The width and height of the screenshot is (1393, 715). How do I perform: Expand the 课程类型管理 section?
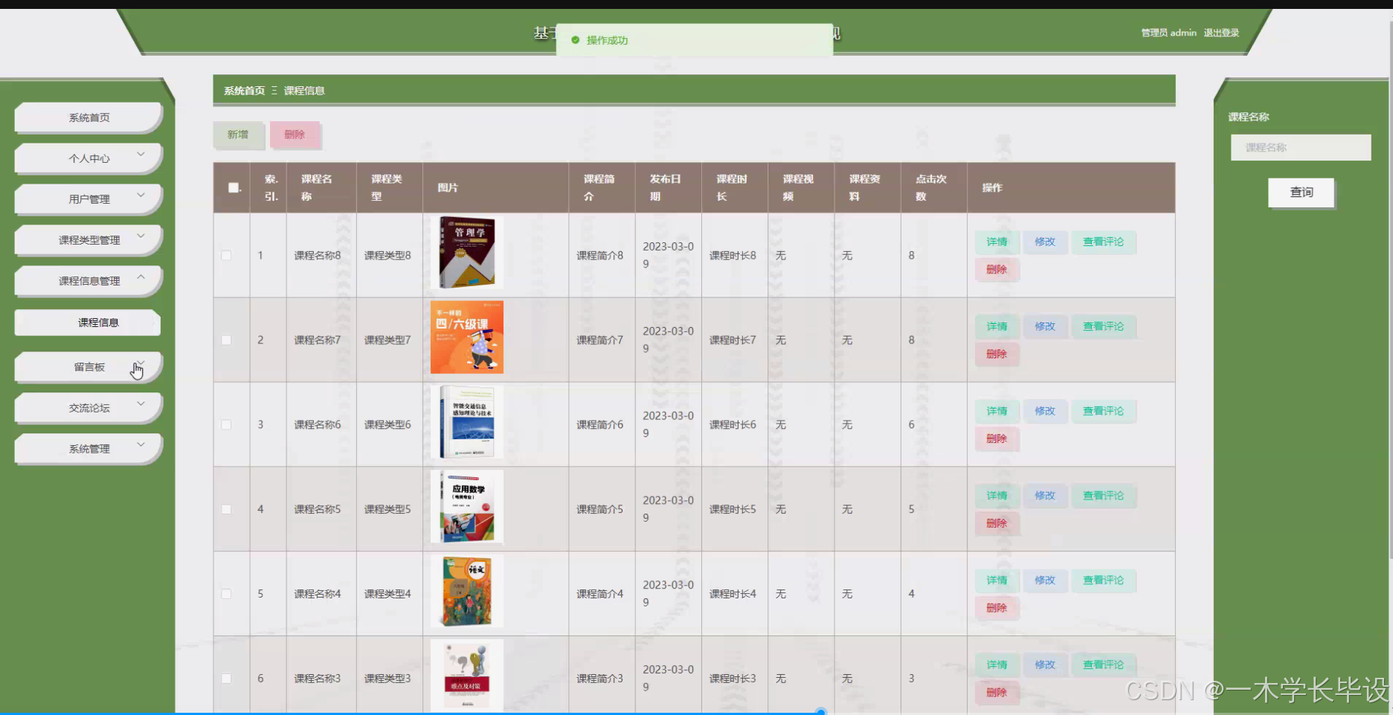(x=88, y=239)
